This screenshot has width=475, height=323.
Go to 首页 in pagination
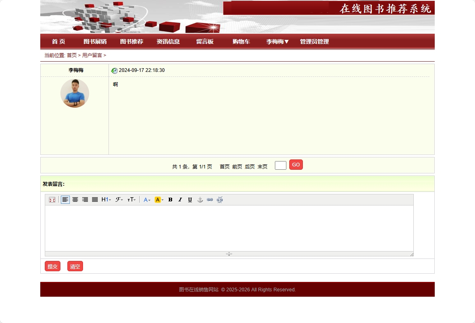point(224,167)
